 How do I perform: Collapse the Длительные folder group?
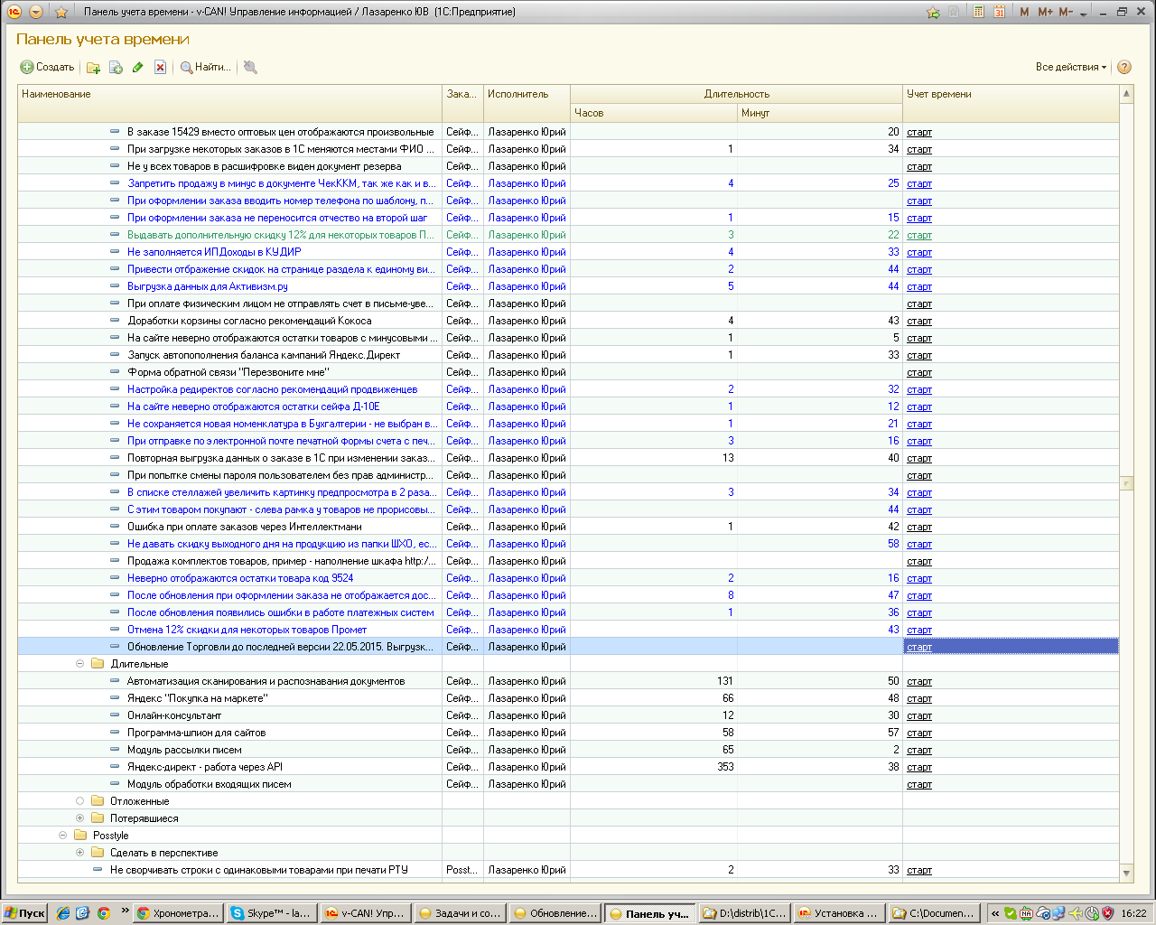click(x=79, y=664)
